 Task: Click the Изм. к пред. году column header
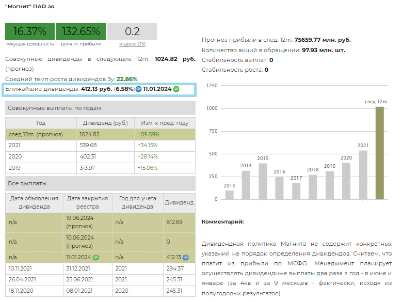click(165, 123)
